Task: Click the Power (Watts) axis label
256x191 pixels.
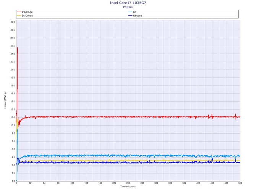Action: pyautogui.click(x=5, y=100)
